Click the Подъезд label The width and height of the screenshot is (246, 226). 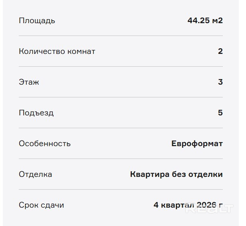36,113
